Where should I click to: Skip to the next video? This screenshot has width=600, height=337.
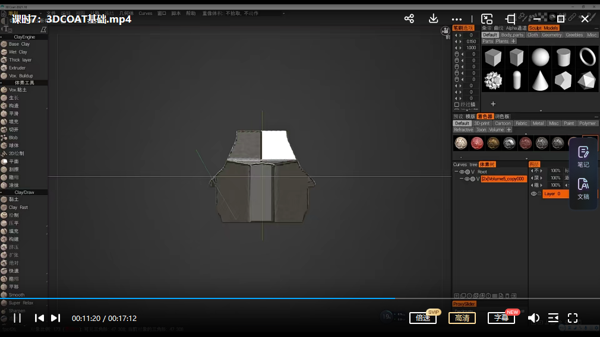pyautogui.click(x=55, y=318)
